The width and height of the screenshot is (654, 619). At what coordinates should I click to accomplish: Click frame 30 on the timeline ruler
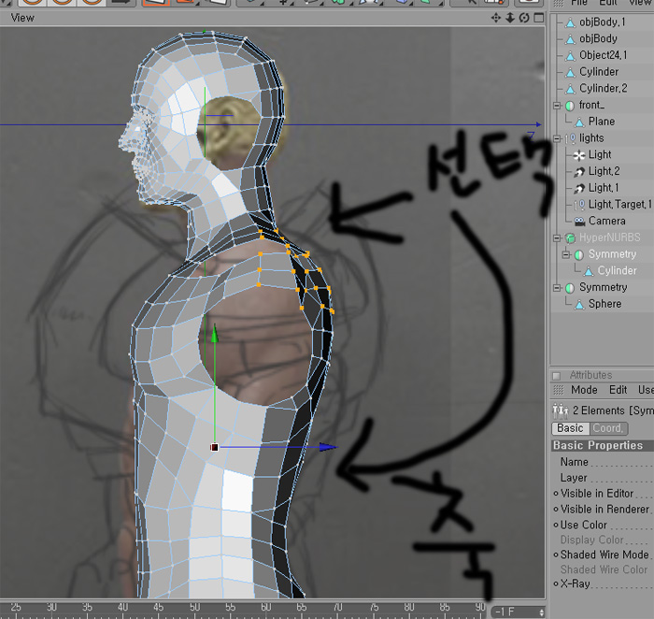pos(51,607)
